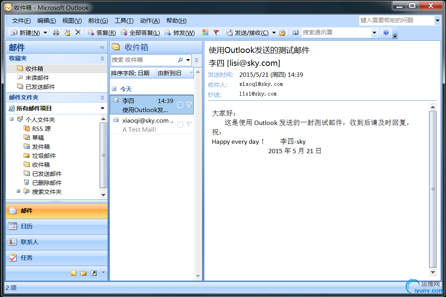Minimize navigation pane with double arrow
The image size is (446, 297).
point(102,47)
